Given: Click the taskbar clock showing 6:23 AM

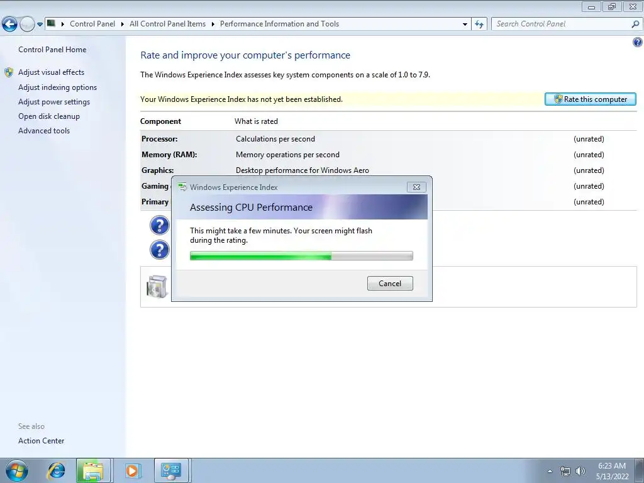Looking at the screenshot, I should pos(612,471).
